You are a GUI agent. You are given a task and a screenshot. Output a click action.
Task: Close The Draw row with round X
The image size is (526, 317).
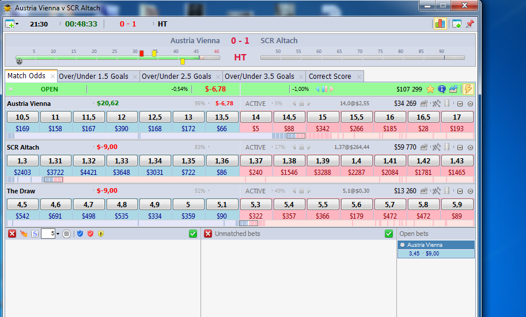coord(470,192)
